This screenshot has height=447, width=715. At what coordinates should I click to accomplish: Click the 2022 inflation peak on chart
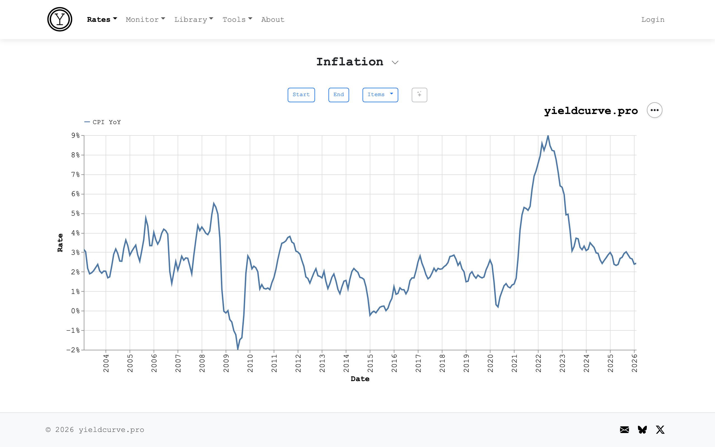point(548,136)
